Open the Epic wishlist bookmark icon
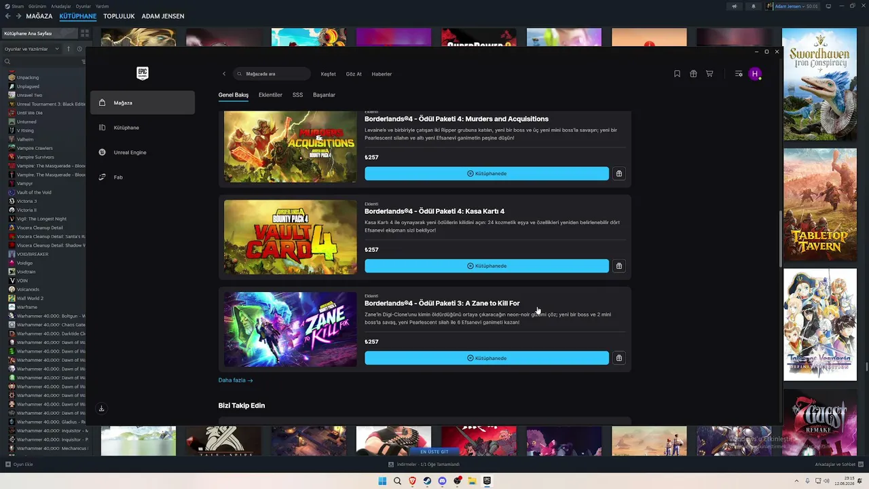The height and width of the screenshot is (489, 869). 677,74
